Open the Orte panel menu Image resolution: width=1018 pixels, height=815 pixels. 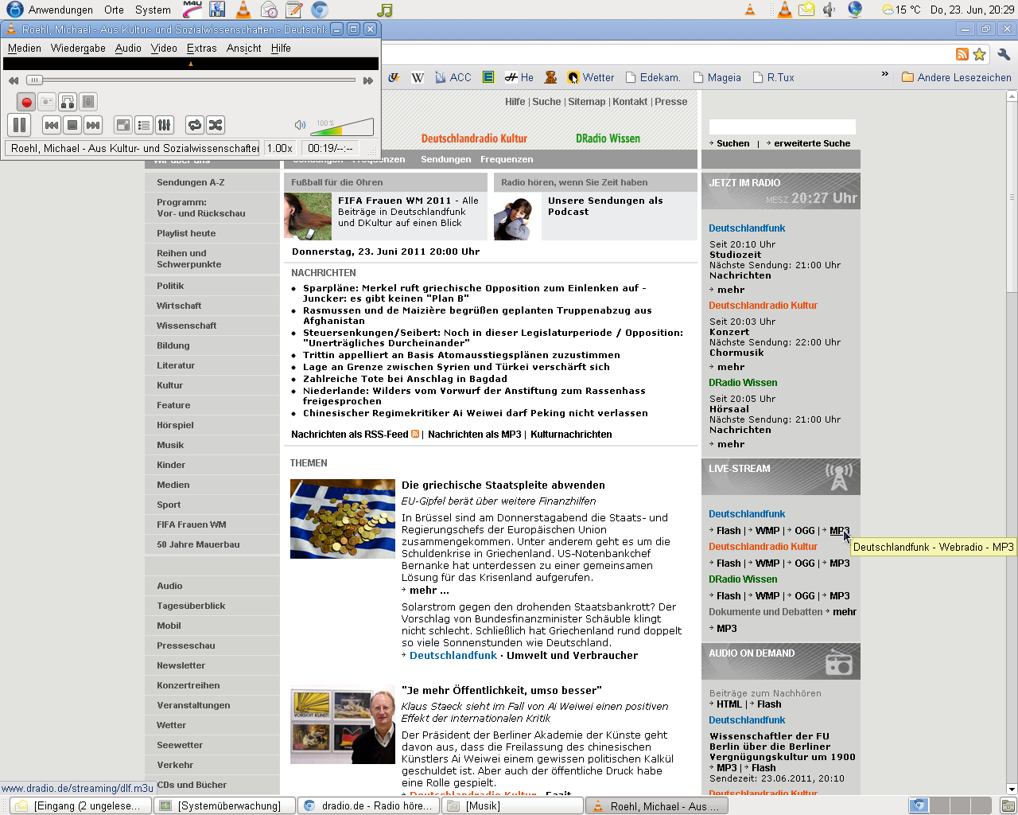[x=114, y=10]
